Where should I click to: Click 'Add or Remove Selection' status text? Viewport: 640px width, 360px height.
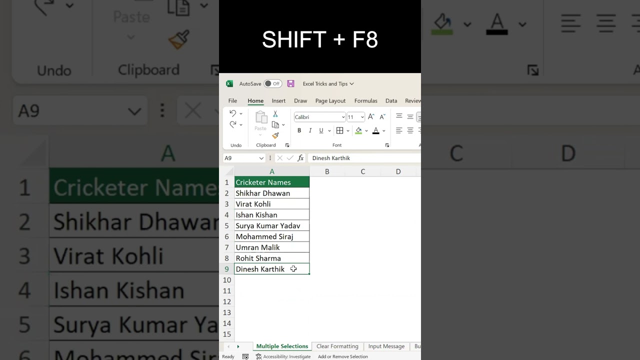[x=343, y=356]
